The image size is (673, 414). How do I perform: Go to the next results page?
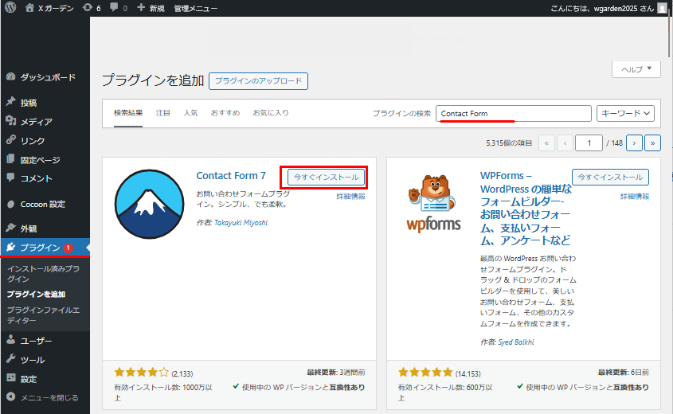(x=634, y=143)
